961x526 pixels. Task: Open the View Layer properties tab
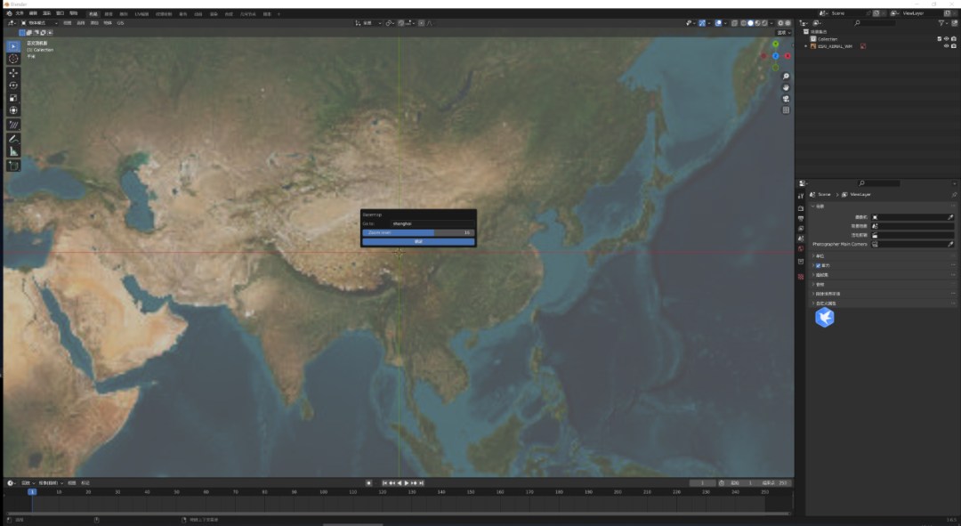click(x=801, y=228)
